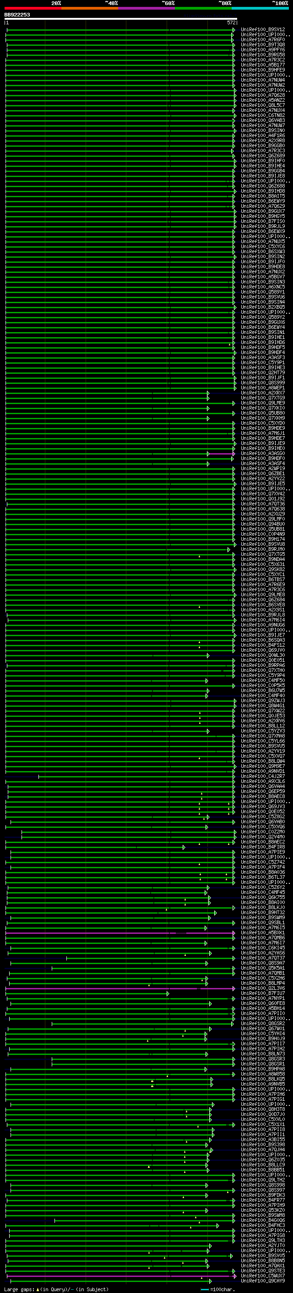This screenshot has width=293, height=1293.
Task: Click the red ~20% identity legend segment
Action: pos(33,8)
